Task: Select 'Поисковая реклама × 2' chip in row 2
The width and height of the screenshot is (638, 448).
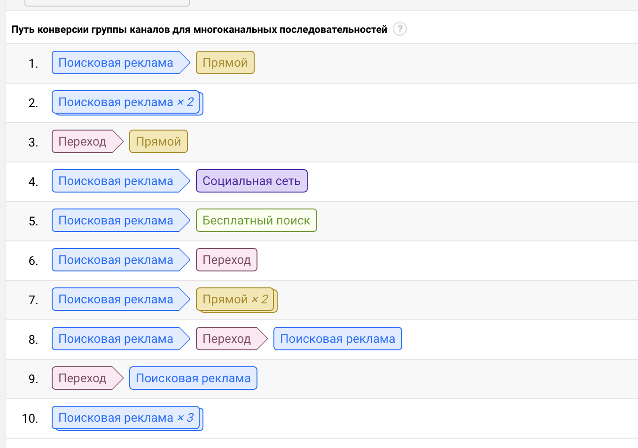Action: 127,103
